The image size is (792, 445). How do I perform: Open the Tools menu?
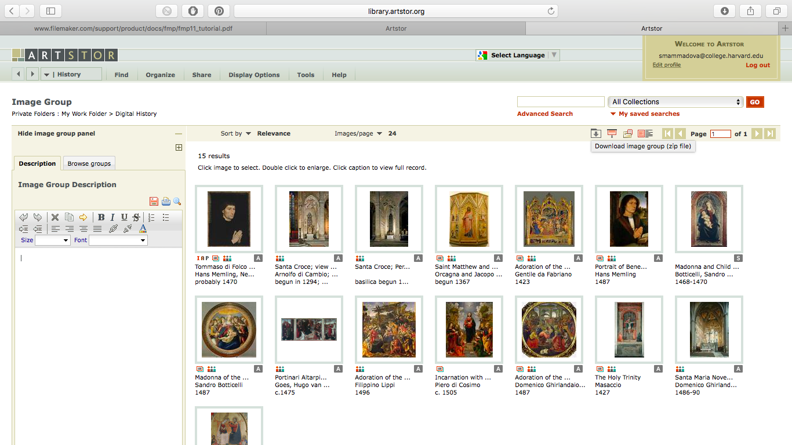(306, 75)
